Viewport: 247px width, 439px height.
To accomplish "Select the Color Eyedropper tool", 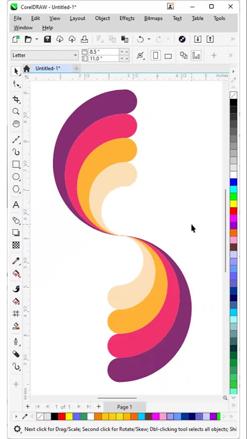I will (x=16, y=261).
